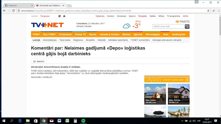
Task: Open the Komentāru noteikumi link
Action: 42,77
